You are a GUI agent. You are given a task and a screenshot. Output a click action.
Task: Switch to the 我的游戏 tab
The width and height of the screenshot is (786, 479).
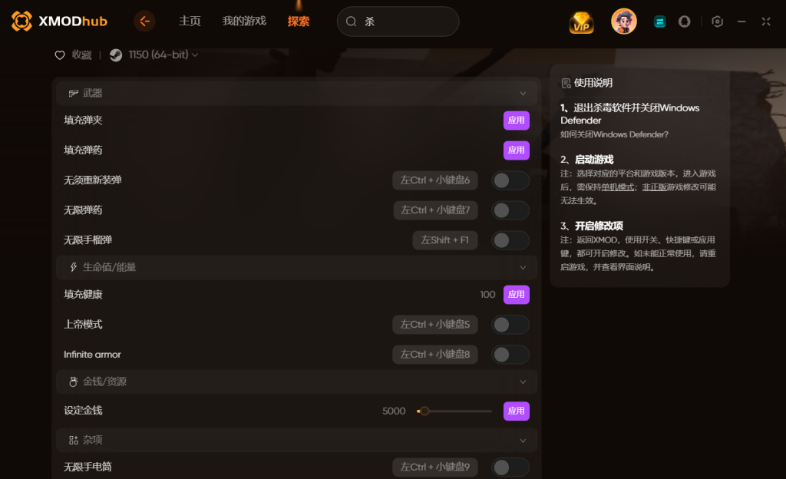tap(244, 21)
